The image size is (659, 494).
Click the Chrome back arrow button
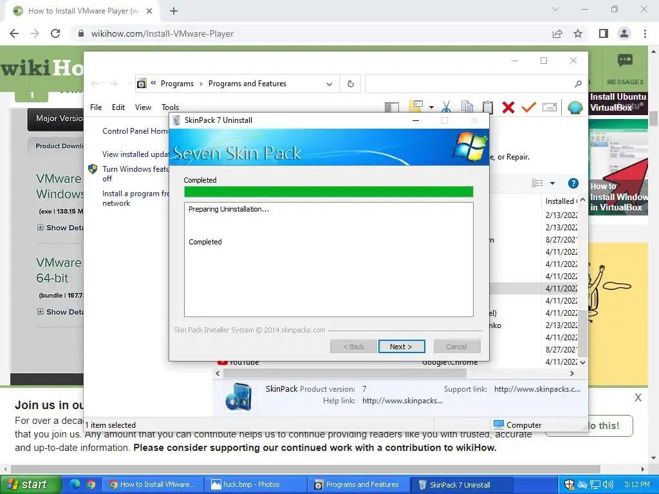click(x=14, y=33)
